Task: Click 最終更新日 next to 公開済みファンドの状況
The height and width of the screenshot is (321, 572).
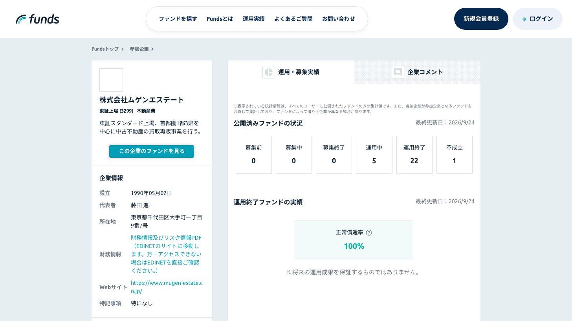Action: point(445,122)
